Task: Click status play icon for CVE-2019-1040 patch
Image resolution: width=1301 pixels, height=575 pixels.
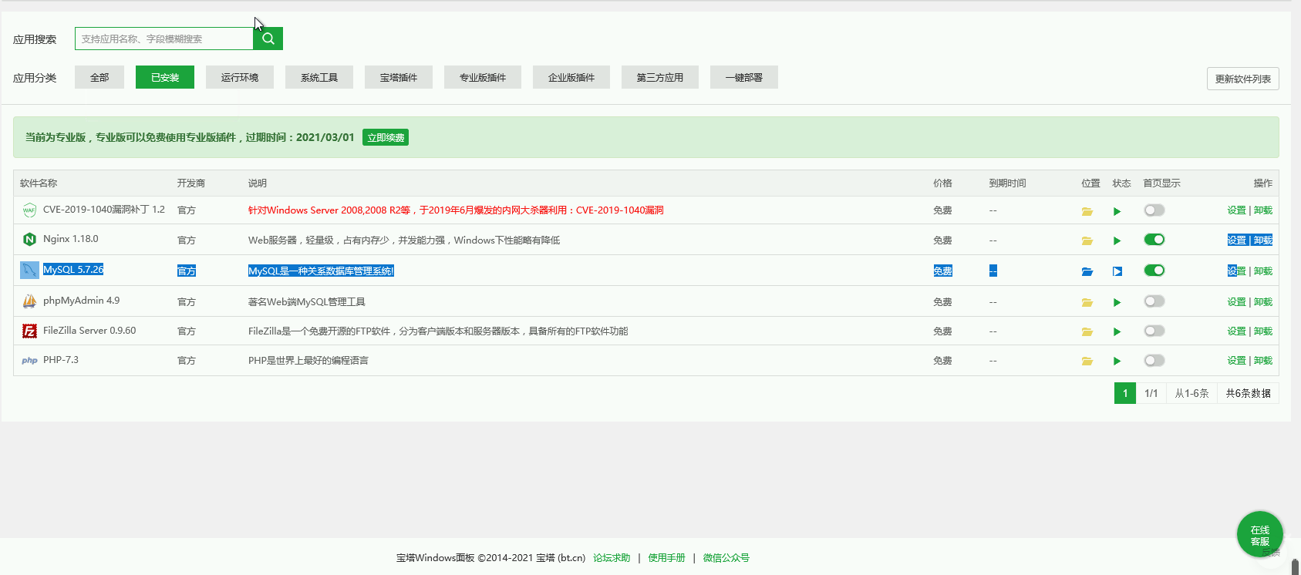Action: tap(1117, 211)
